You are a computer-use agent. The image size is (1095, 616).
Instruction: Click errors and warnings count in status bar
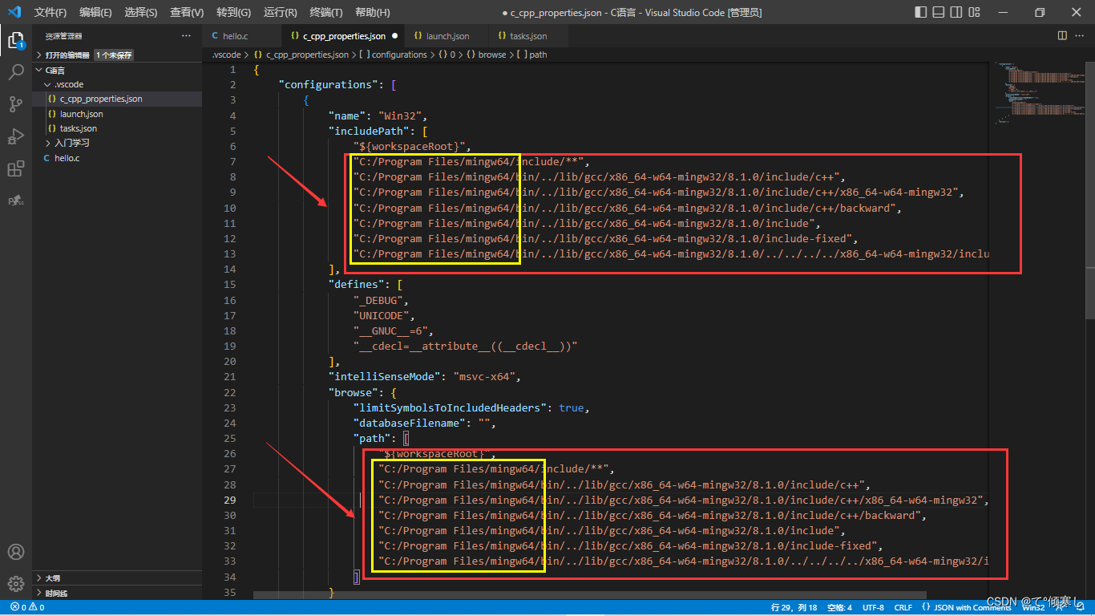pos(27,607)
